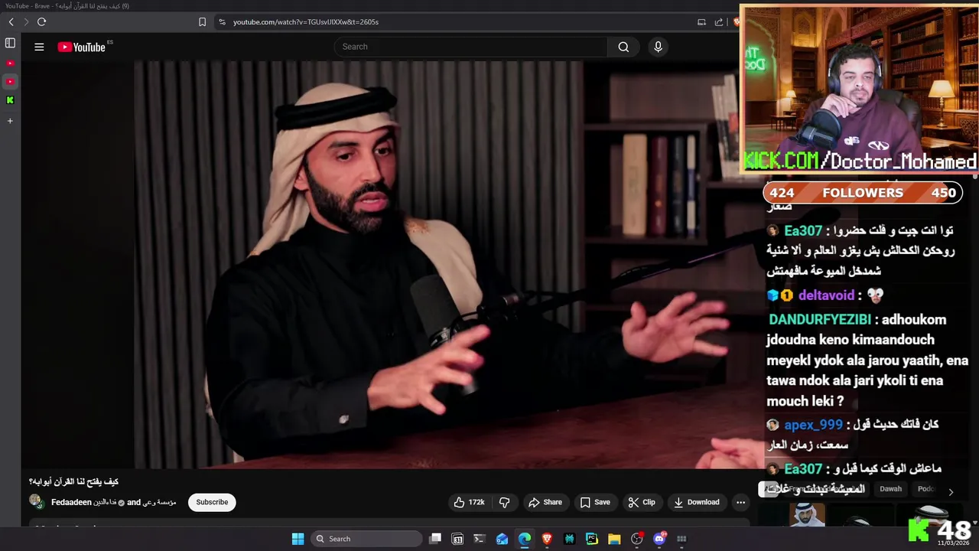Go to YouTube home via logo
This screenshot has height=551, width=979.
click(82, 47)
